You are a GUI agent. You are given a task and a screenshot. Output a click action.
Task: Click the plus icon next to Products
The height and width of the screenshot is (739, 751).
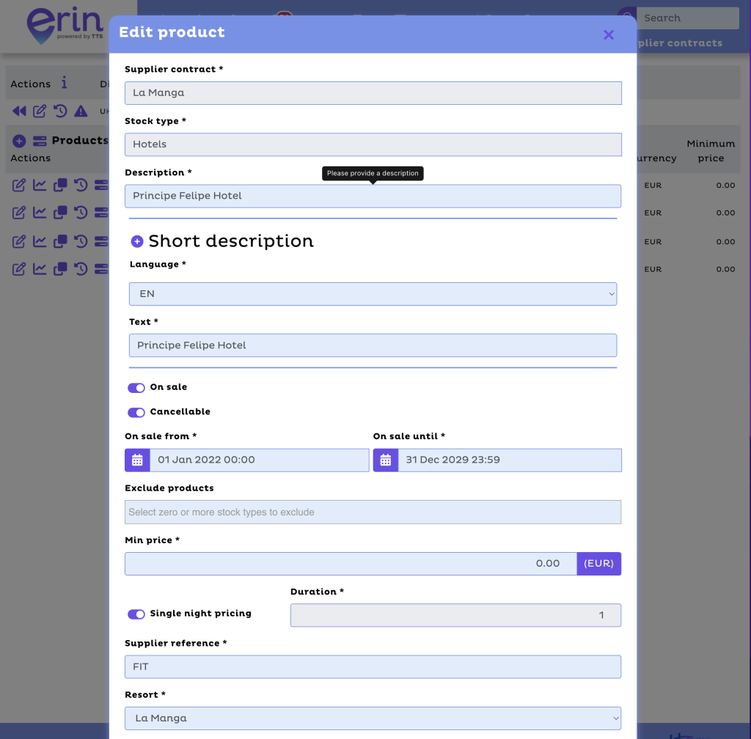pyautogui.click(x=19, y=141)
